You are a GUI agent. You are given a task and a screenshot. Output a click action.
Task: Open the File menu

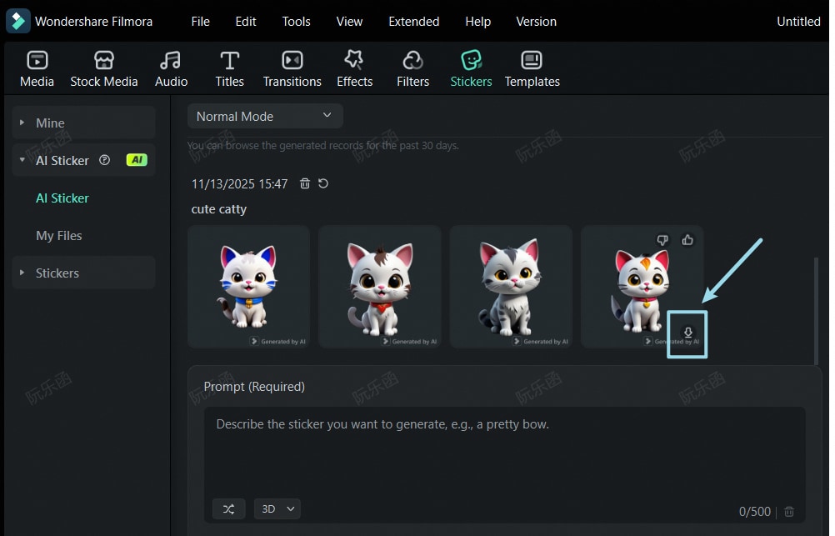pos(200,22)
